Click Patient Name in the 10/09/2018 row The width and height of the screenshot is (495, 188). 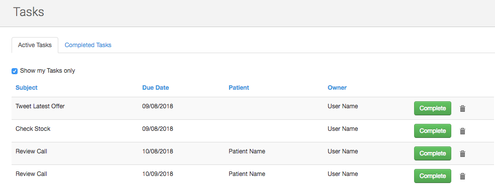(x=247, y=174)
